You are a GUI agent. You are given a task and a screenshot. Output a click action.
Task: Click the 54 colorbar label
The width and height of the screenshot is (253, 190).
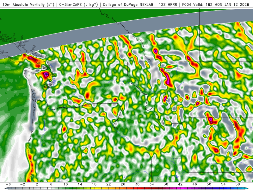(223, 184)
